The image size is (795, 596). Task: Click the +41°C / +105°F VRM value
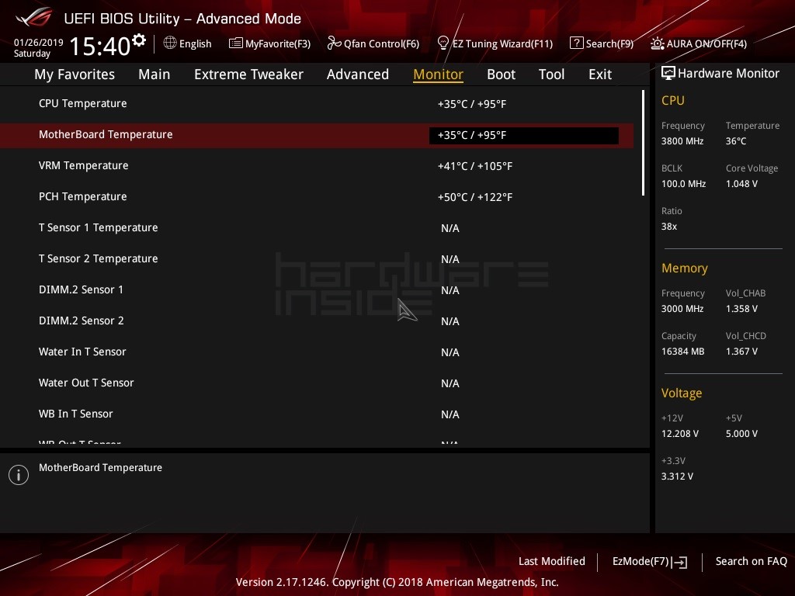pyautogui.click(x=475, y=166)
